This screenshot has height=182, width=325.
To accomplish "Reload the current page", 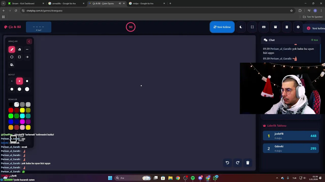I will click(x=16, y=11).
